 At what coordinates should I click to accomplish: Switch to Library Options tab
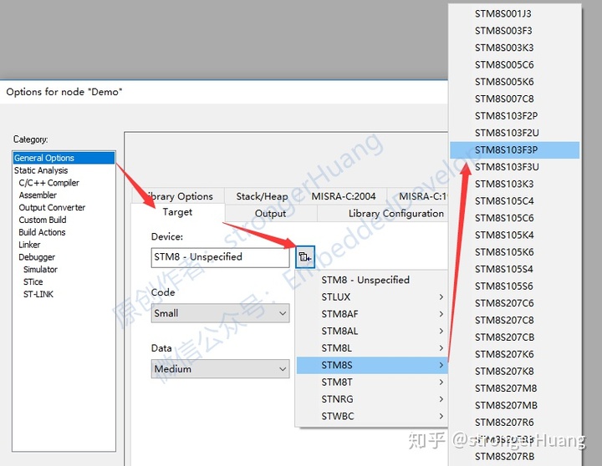[x=179, y=196]
